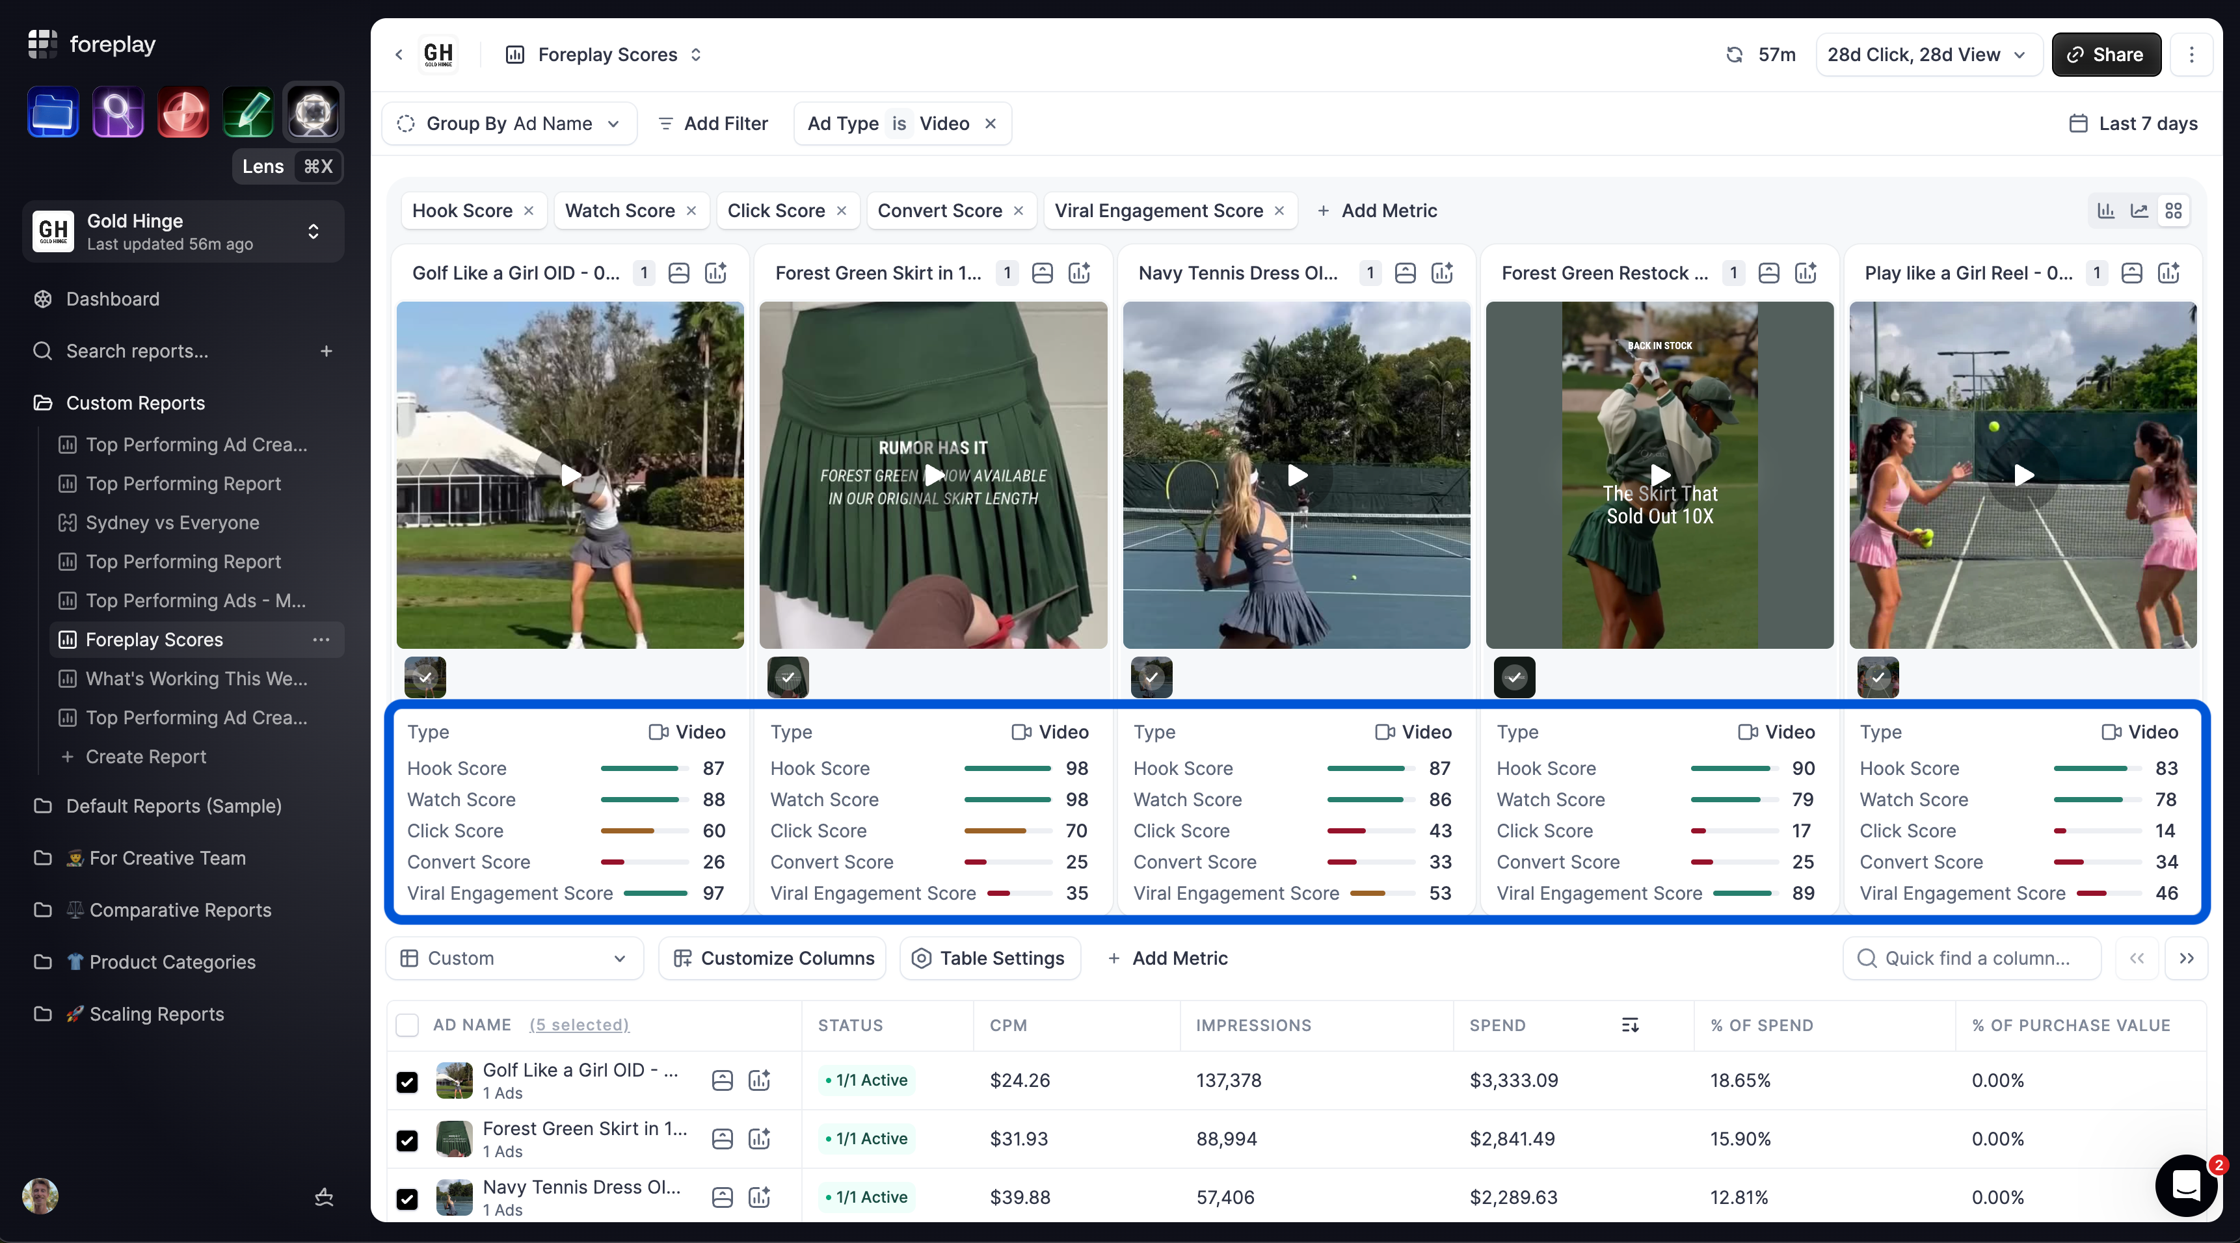Deselect the Forest Green Restock card checkmark
The height and width of the screenshot is (1243, 2240).
1515,677
